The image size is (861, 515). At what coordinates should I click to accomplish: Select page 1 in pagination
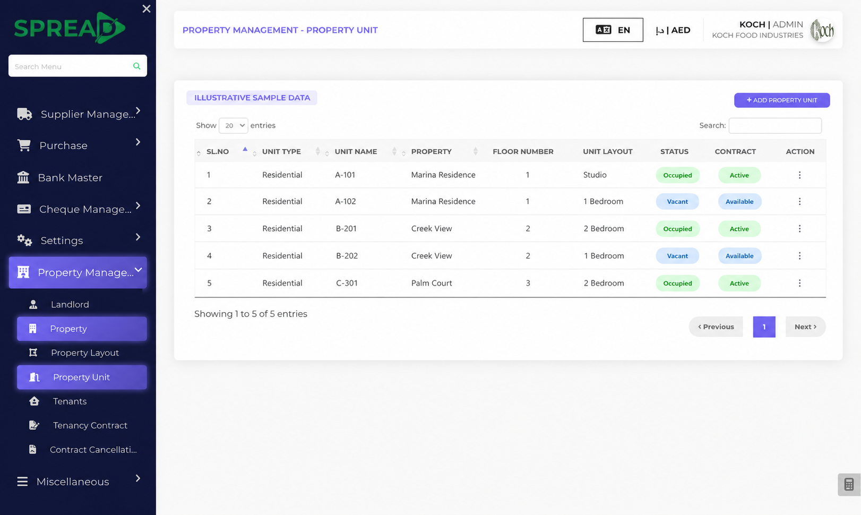click(x=764, y=327)
